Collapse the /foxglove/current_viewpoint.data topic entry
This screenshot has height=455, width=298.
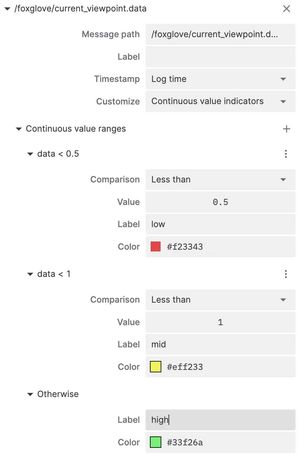click(7, 9)
